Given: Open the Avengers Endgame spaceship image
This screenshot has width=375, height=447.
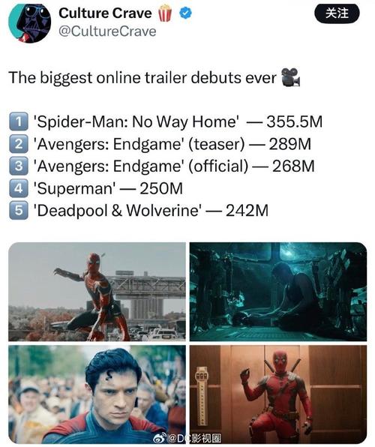Looking at the screenshot, I should click(278, 292).
